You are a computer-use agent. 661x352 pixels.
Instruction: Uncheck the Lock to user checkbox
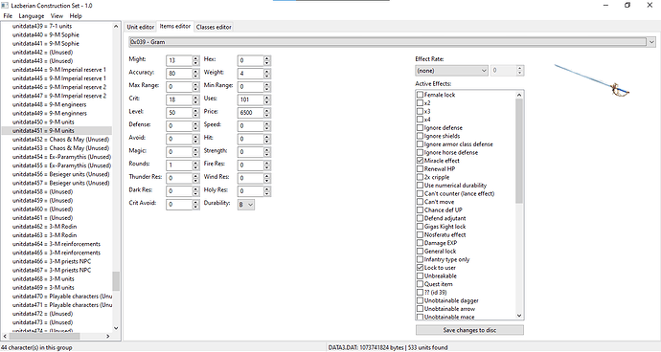420,268
